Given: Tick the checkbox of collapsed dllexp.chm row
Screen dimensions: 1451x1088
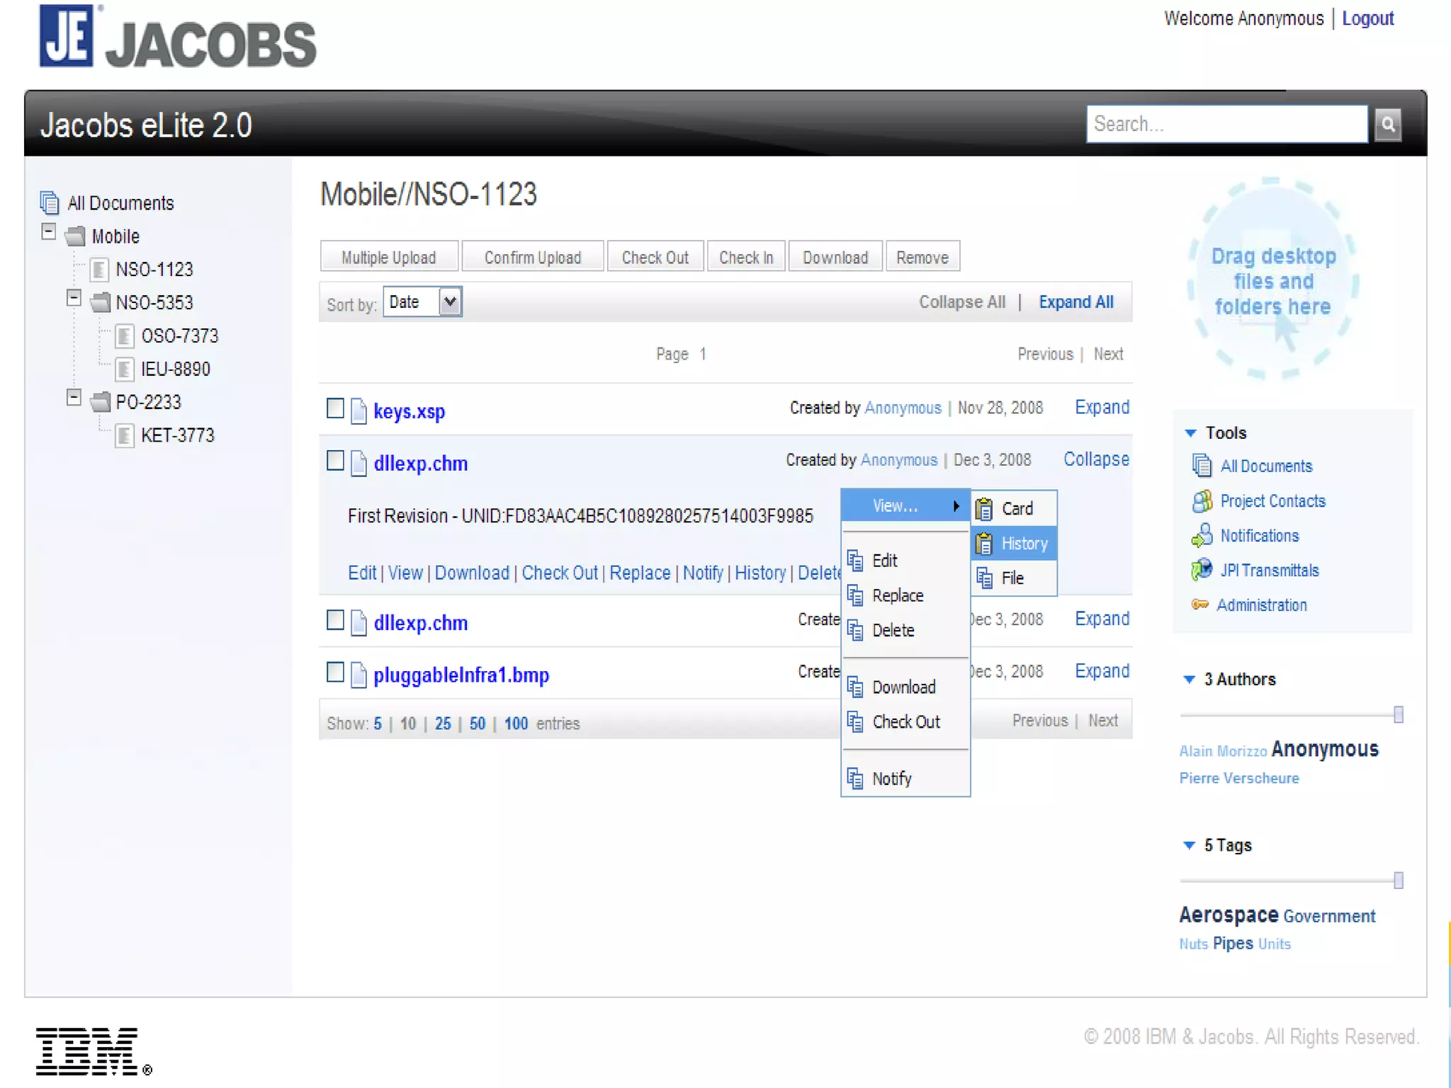Looking at the screenshot, I should click(335, 619).
